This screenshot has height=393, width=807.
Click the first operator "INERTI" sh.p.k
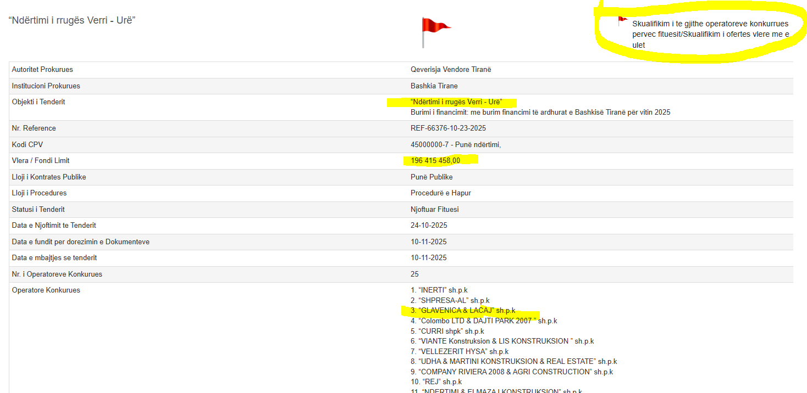439,290
